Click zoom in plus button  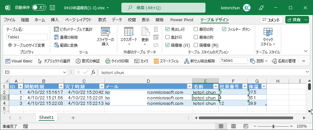tap(291, 126)
